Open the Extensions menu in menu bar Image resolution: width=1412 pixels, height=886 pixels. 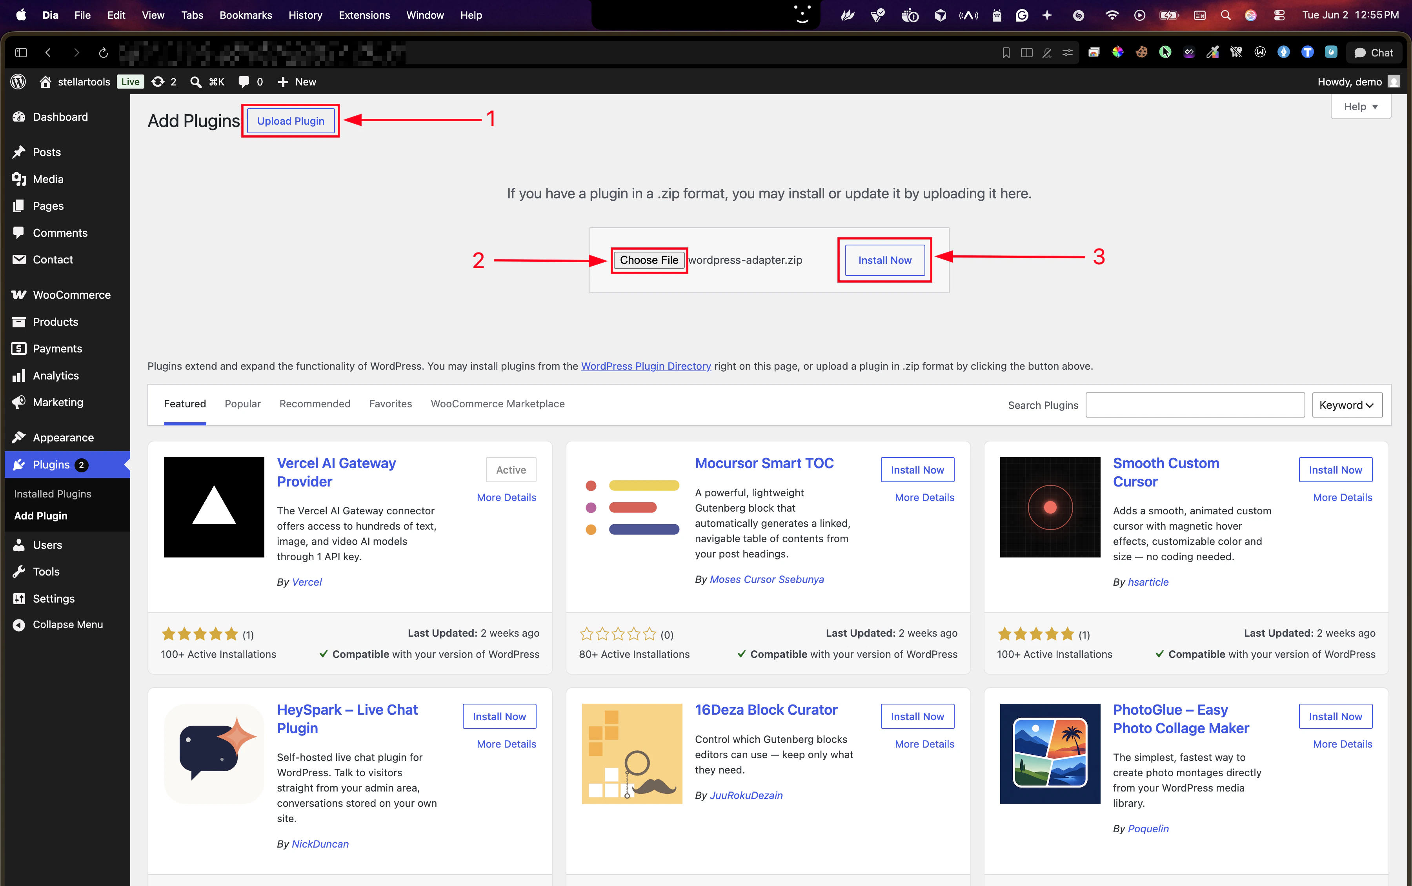click(364, 15)
